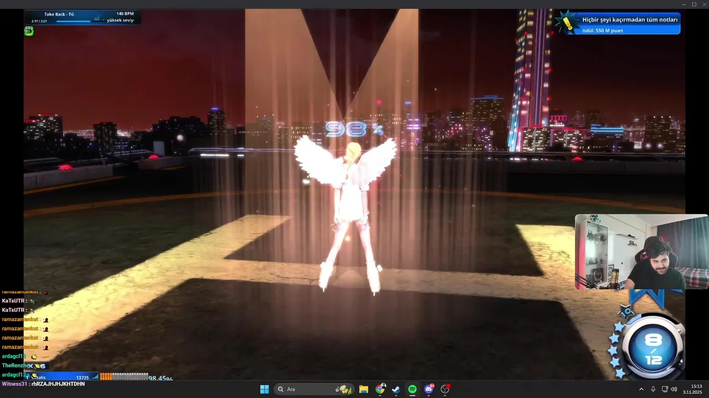Screen dimensions: 709x398
Task: Click the "yüksek seviy" difficulty label
Action: 120,20
